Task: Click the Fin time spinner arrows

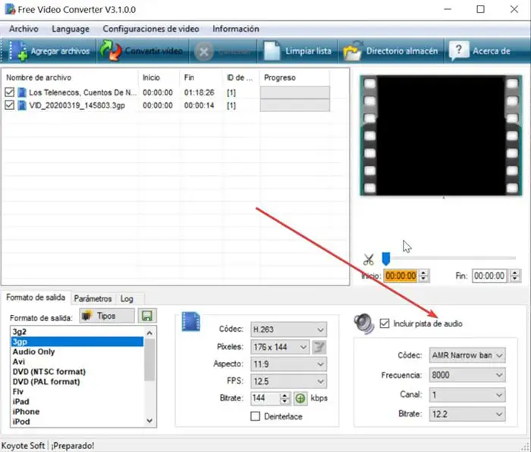Action: (x=515, y=276)
